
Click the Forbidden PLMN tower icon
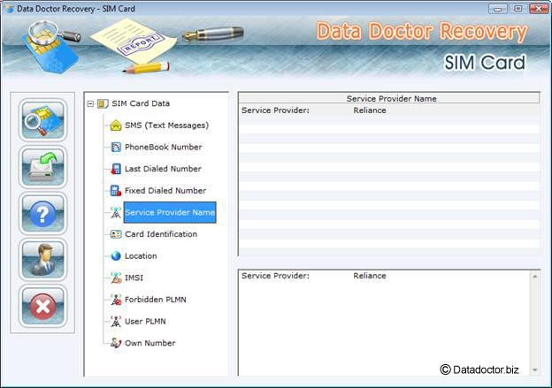116,300
